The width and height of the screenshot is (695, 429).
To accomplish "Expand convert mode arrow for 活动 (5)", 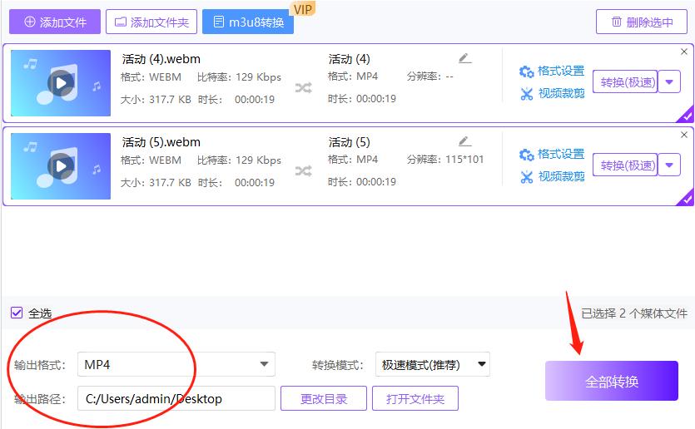I will coord(669,165).
